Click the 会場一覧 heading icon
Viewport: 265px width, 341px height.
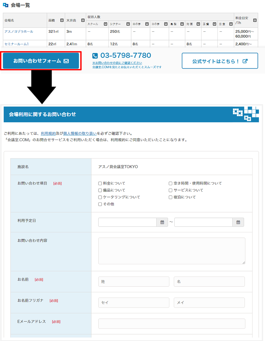5,5
